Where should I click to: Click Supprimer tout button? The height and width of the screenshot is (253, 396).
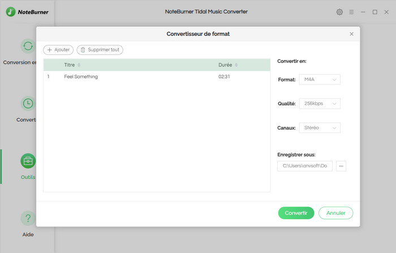[100, 50]
